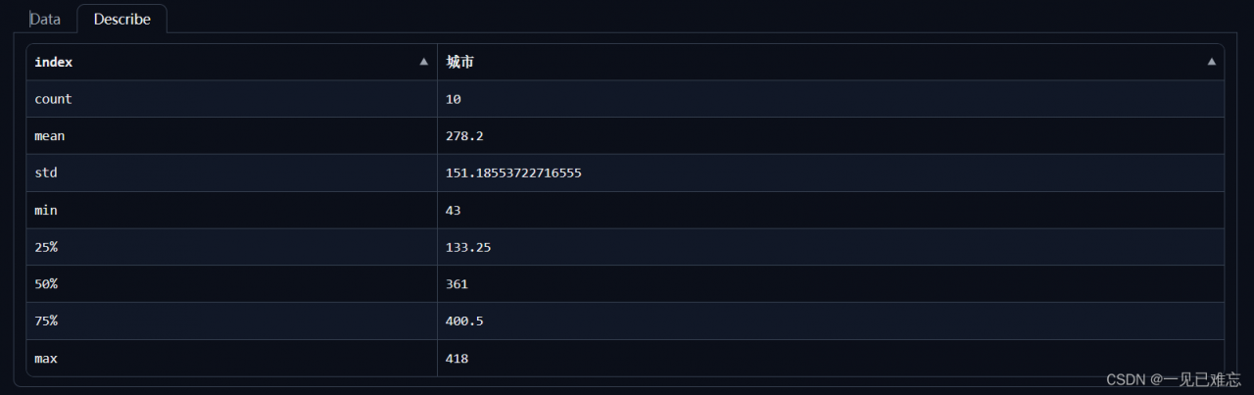The image size is (1254, 395).
Task: Click the 75% value 400.5
Action: click(464, 321)
